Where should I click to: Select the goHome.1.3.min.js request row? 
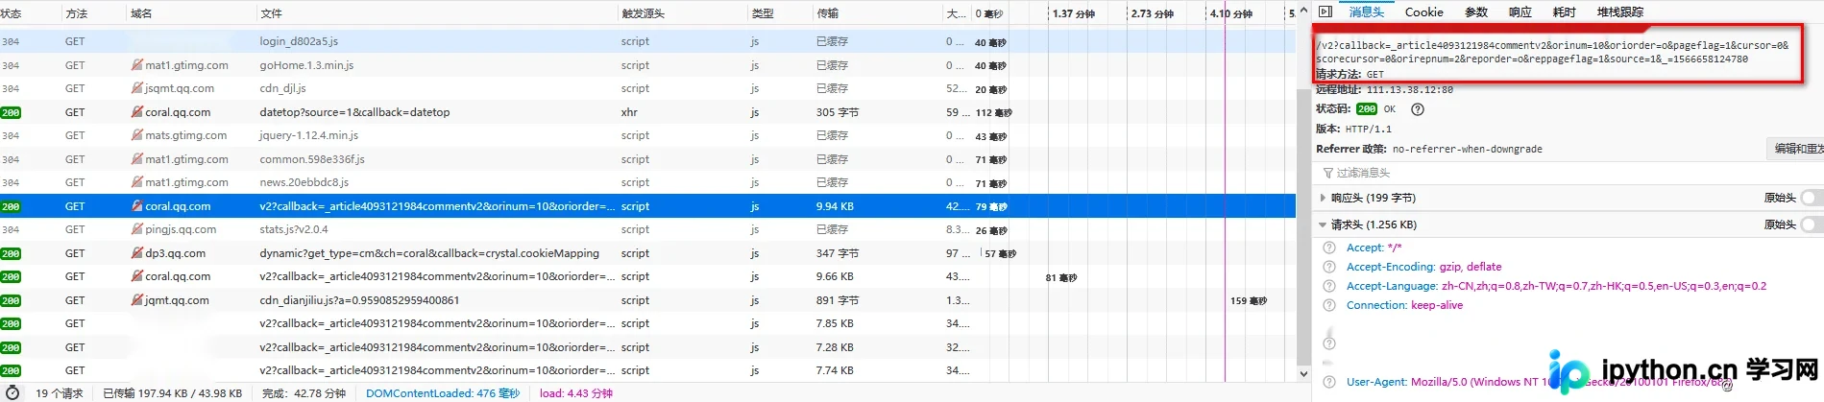click(x=648, y=65)
